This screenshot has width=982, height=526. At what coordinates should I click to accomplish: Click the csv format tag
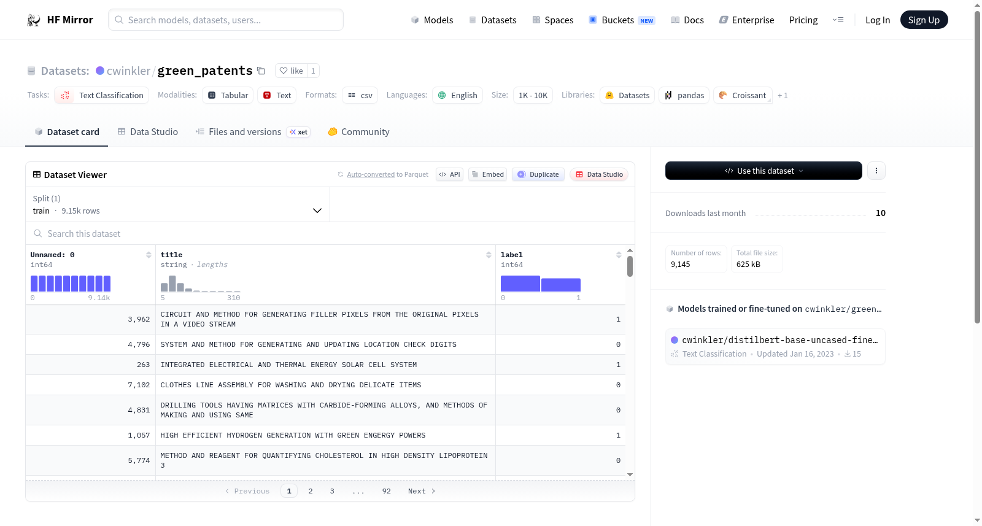[360, 95]
